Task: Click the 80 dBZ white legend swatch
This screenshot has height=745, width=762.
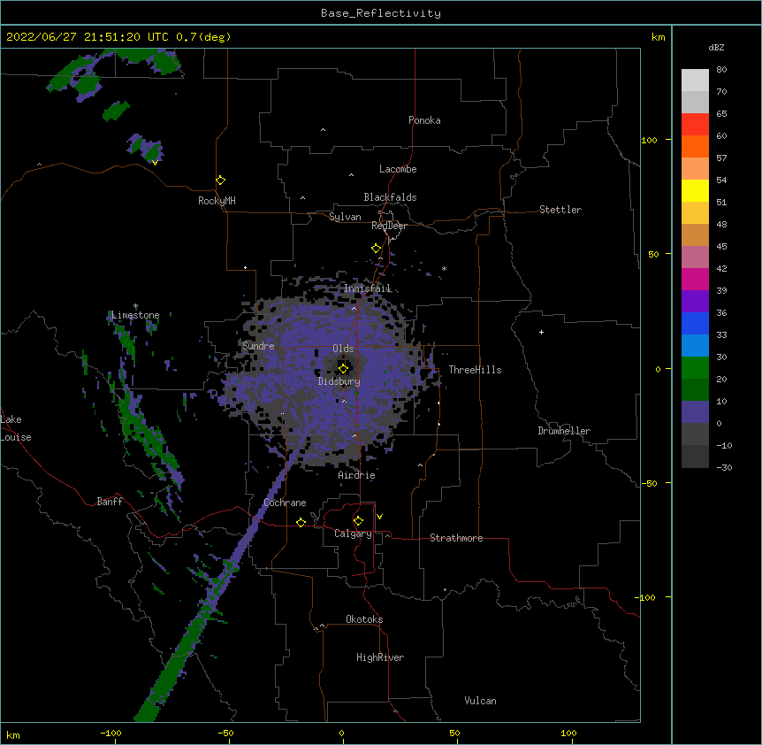Action: (x=695, y=81)
